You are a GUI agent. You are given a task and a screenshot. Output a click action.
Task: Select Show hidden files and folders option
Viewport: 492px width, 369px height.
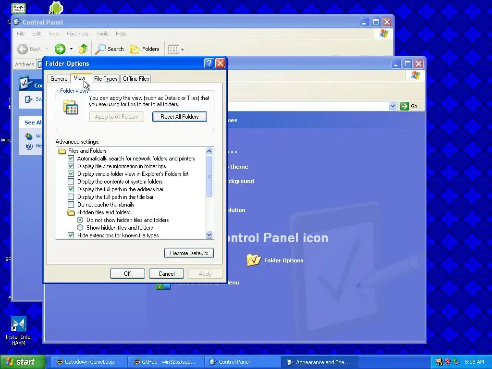(80, 228)
